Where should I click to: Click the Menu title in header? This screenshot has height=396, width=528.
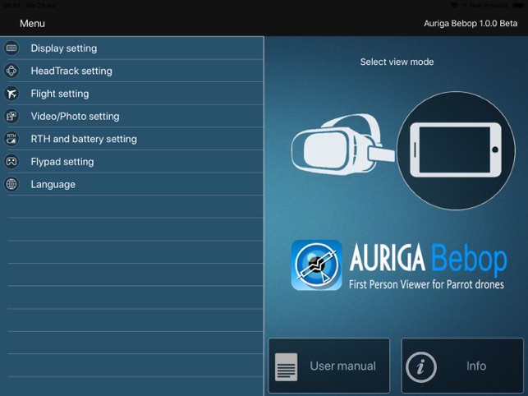coord(32,23)
